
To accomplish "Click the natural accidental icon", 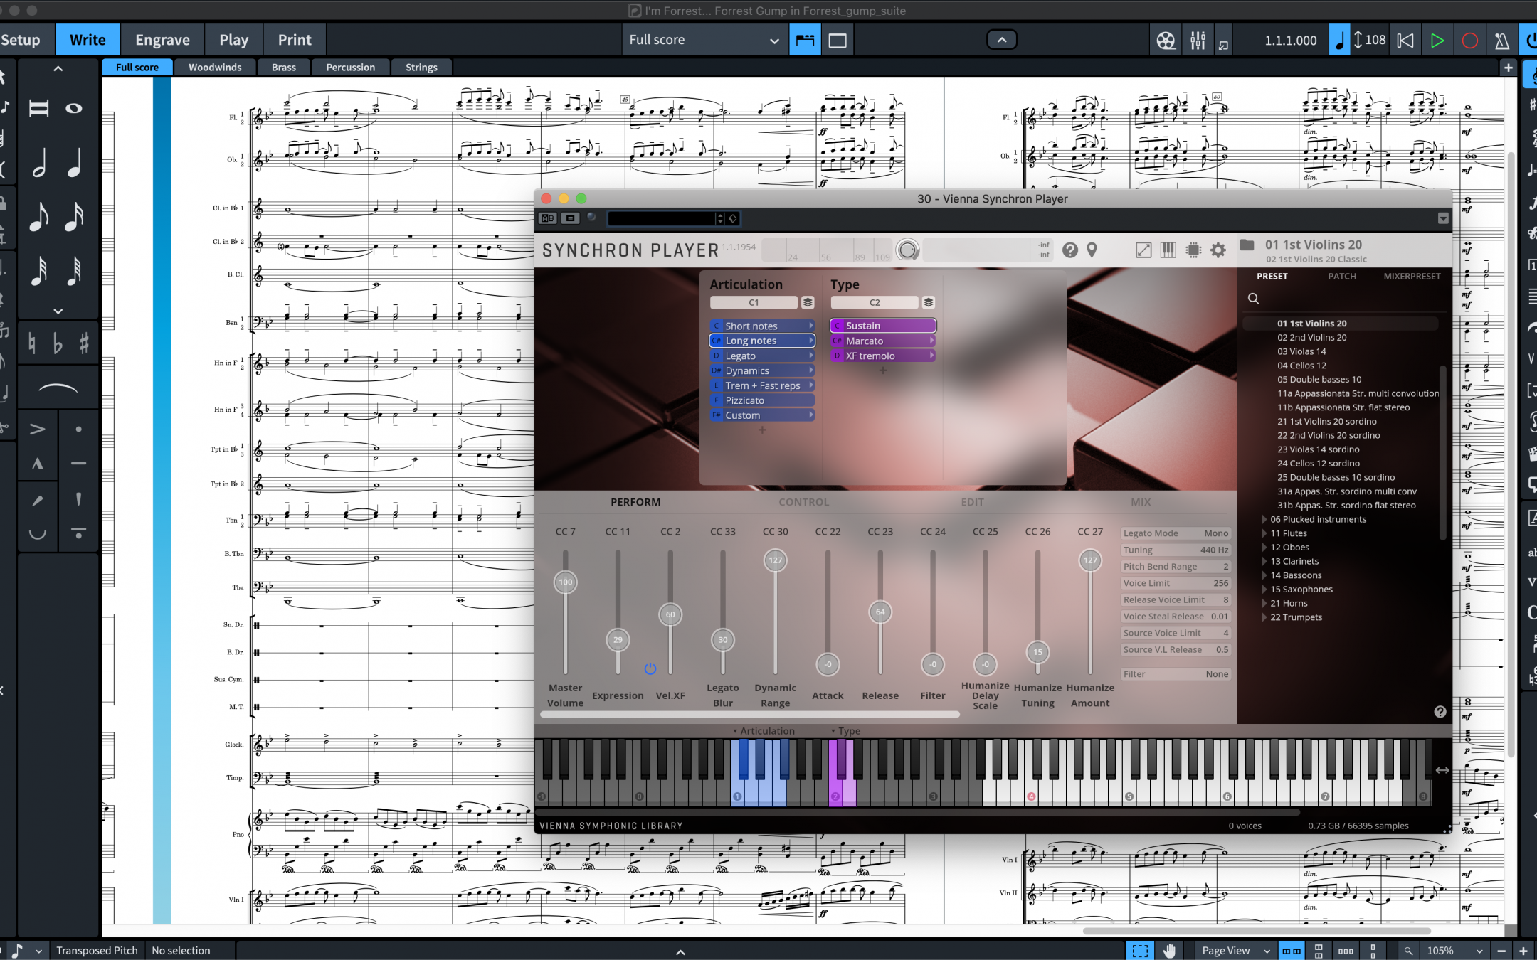I will tap(32, 344).
